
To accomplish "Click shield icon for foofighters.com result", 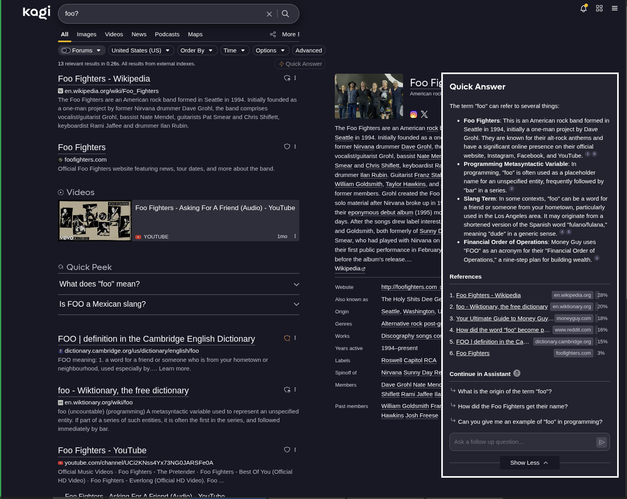I will 287,147.
